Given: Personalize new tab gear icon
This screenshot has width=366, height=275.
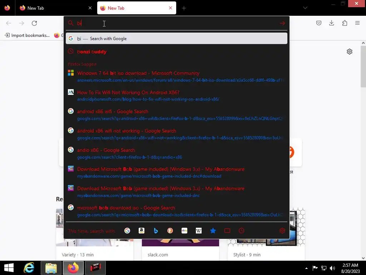Looking at the screenshot, I should click(350, 52).
